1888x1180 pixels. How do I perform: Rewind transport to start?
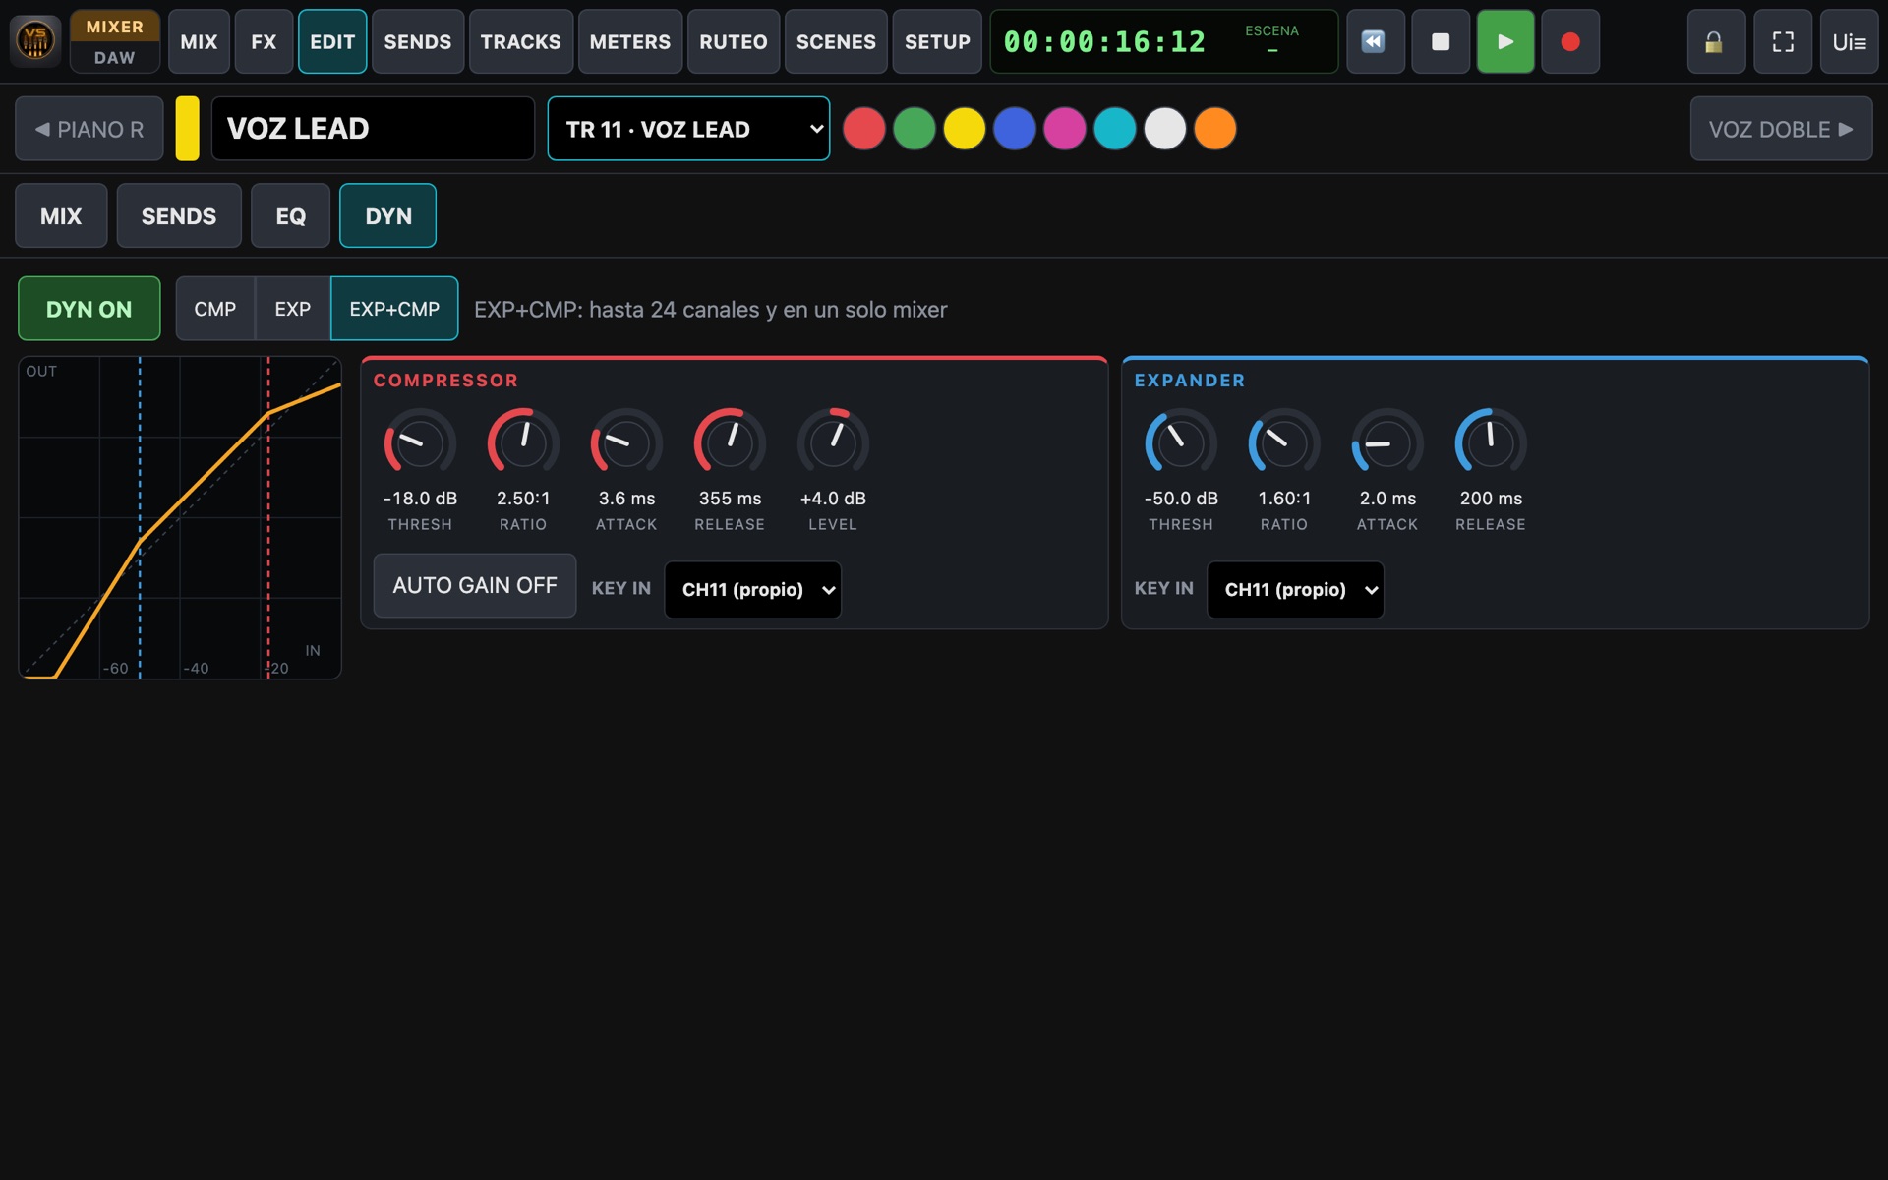[1374, 41]
